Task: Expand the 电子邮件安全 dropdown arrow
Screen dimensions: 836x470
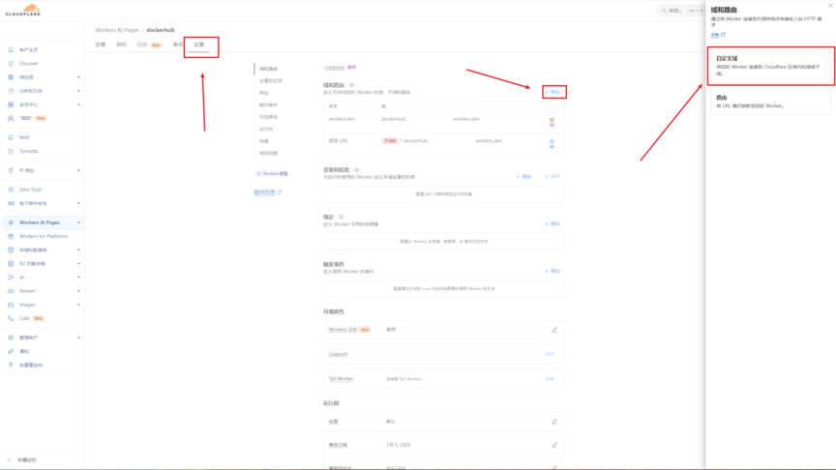Action: pyautogui.click(x=78, y=203)
